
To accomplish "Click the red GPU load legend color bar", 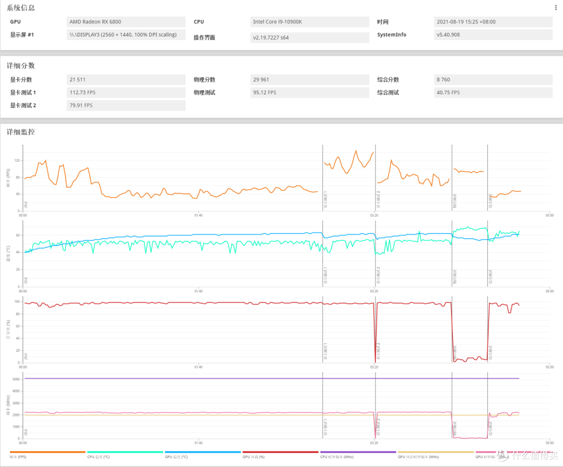I will 280,452.
